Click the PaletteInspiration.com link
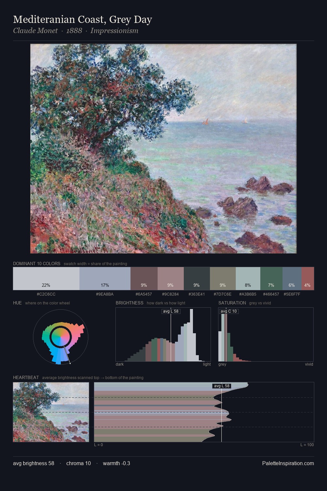This screenshot has width=327, height=491. point(288,463)
